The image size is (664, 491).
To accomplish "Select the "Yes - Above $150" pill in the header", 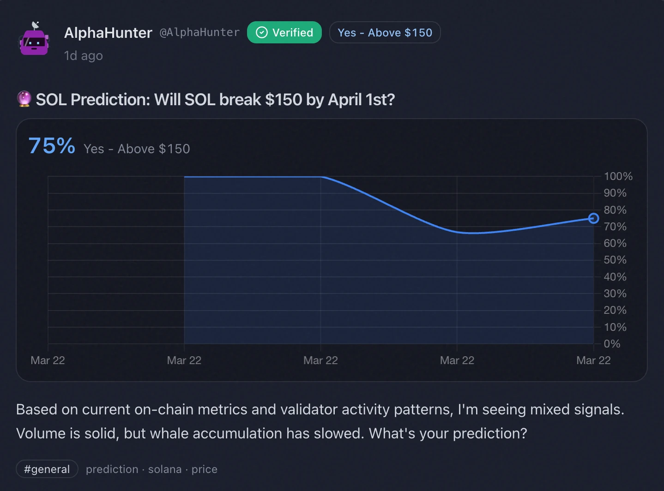I will coord(385,33).
